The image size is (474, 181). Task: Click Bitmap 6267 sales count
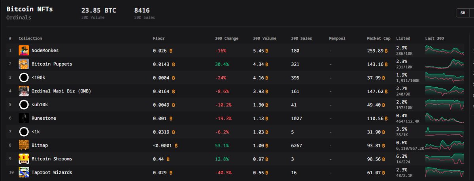pos(296,145)
